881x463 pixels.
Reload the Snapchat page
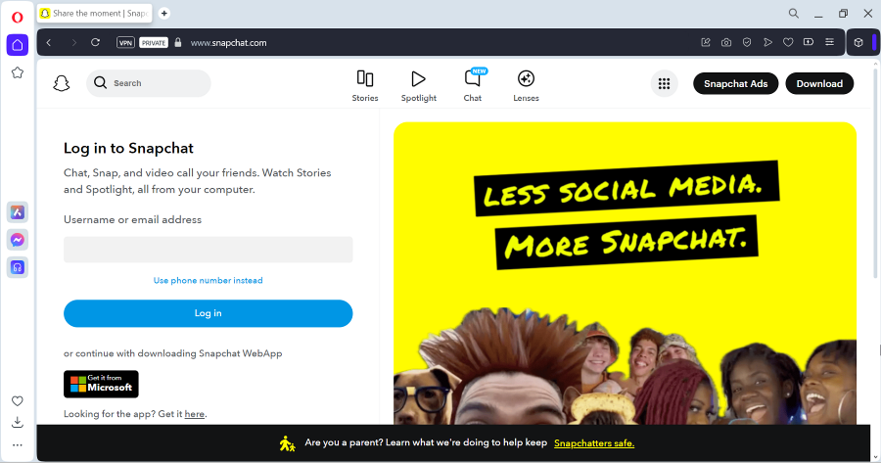tap(96, 43)
